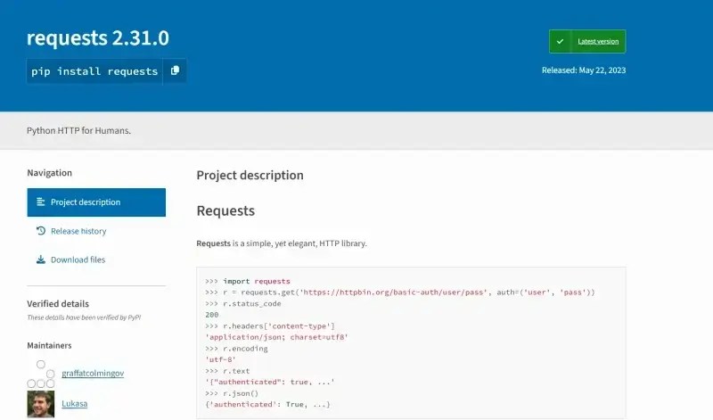Click the r.json() code line
The image size is (713, 420).
232,393
